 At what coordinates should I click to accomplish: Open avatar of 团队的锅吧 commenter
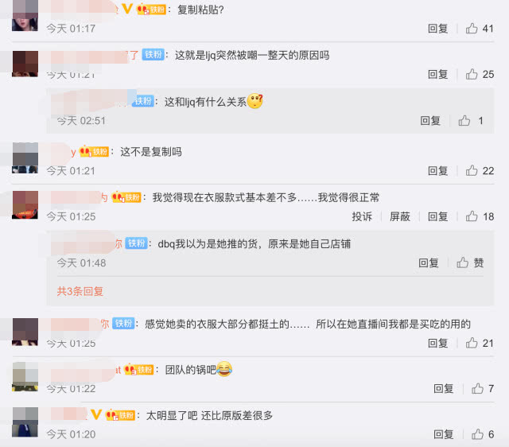coord(25,376)
